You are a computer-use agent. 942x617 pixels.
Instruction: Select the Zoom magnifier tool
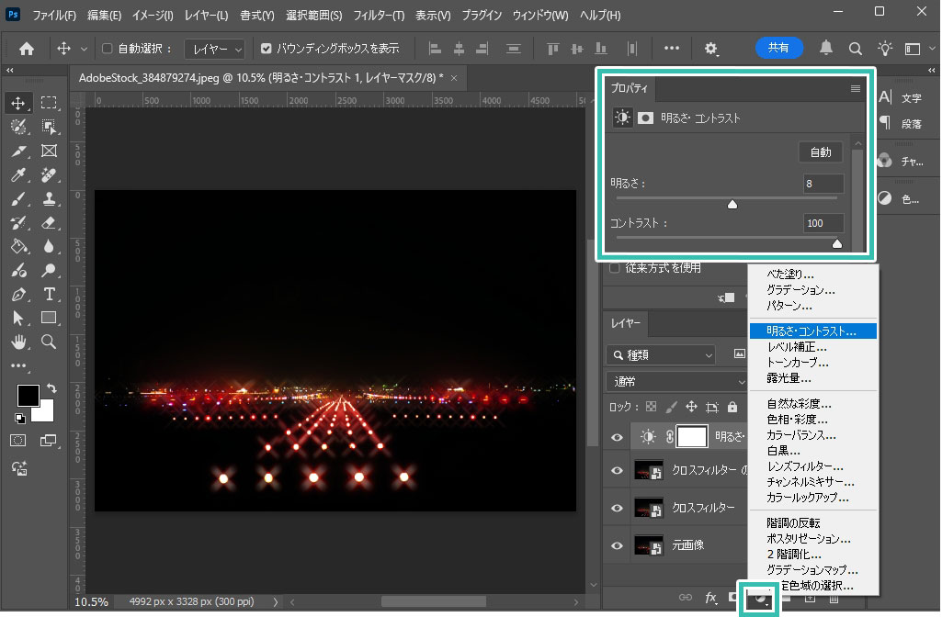click(x=49, y=342)
